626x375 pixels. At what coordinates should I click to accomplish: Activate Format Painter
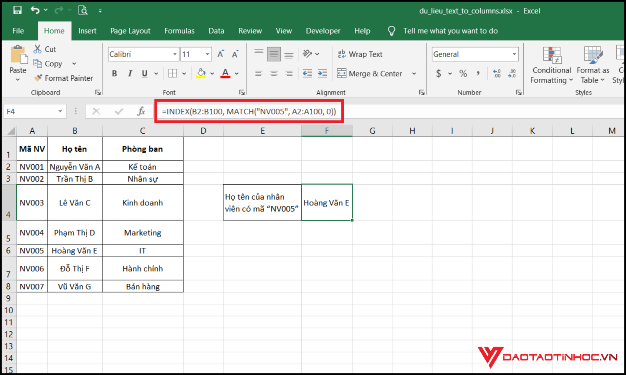(x=63, y=78)
